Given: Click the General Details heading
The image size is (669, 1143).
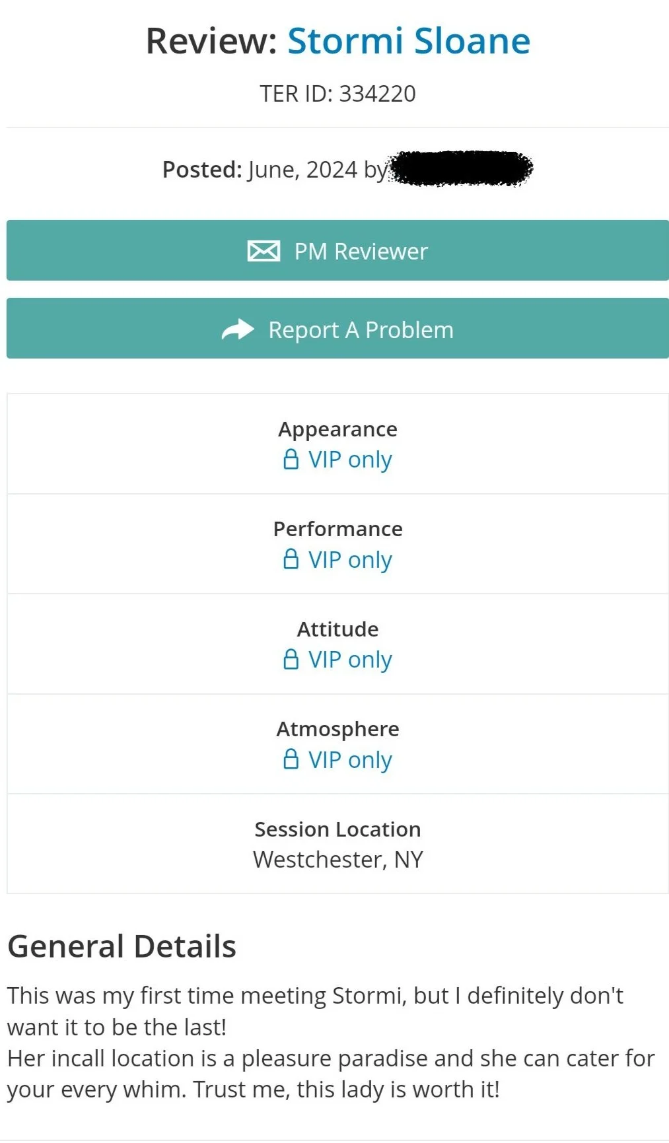Looking at the screenshot, I should (122, 946).
